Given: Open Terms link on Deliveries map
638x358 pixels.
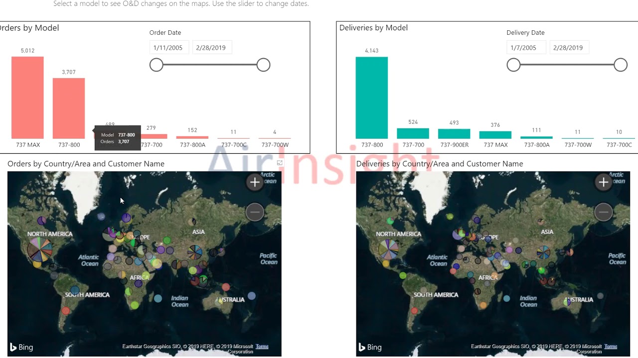Looking at the screenshot, I should [x=611, y=347].
